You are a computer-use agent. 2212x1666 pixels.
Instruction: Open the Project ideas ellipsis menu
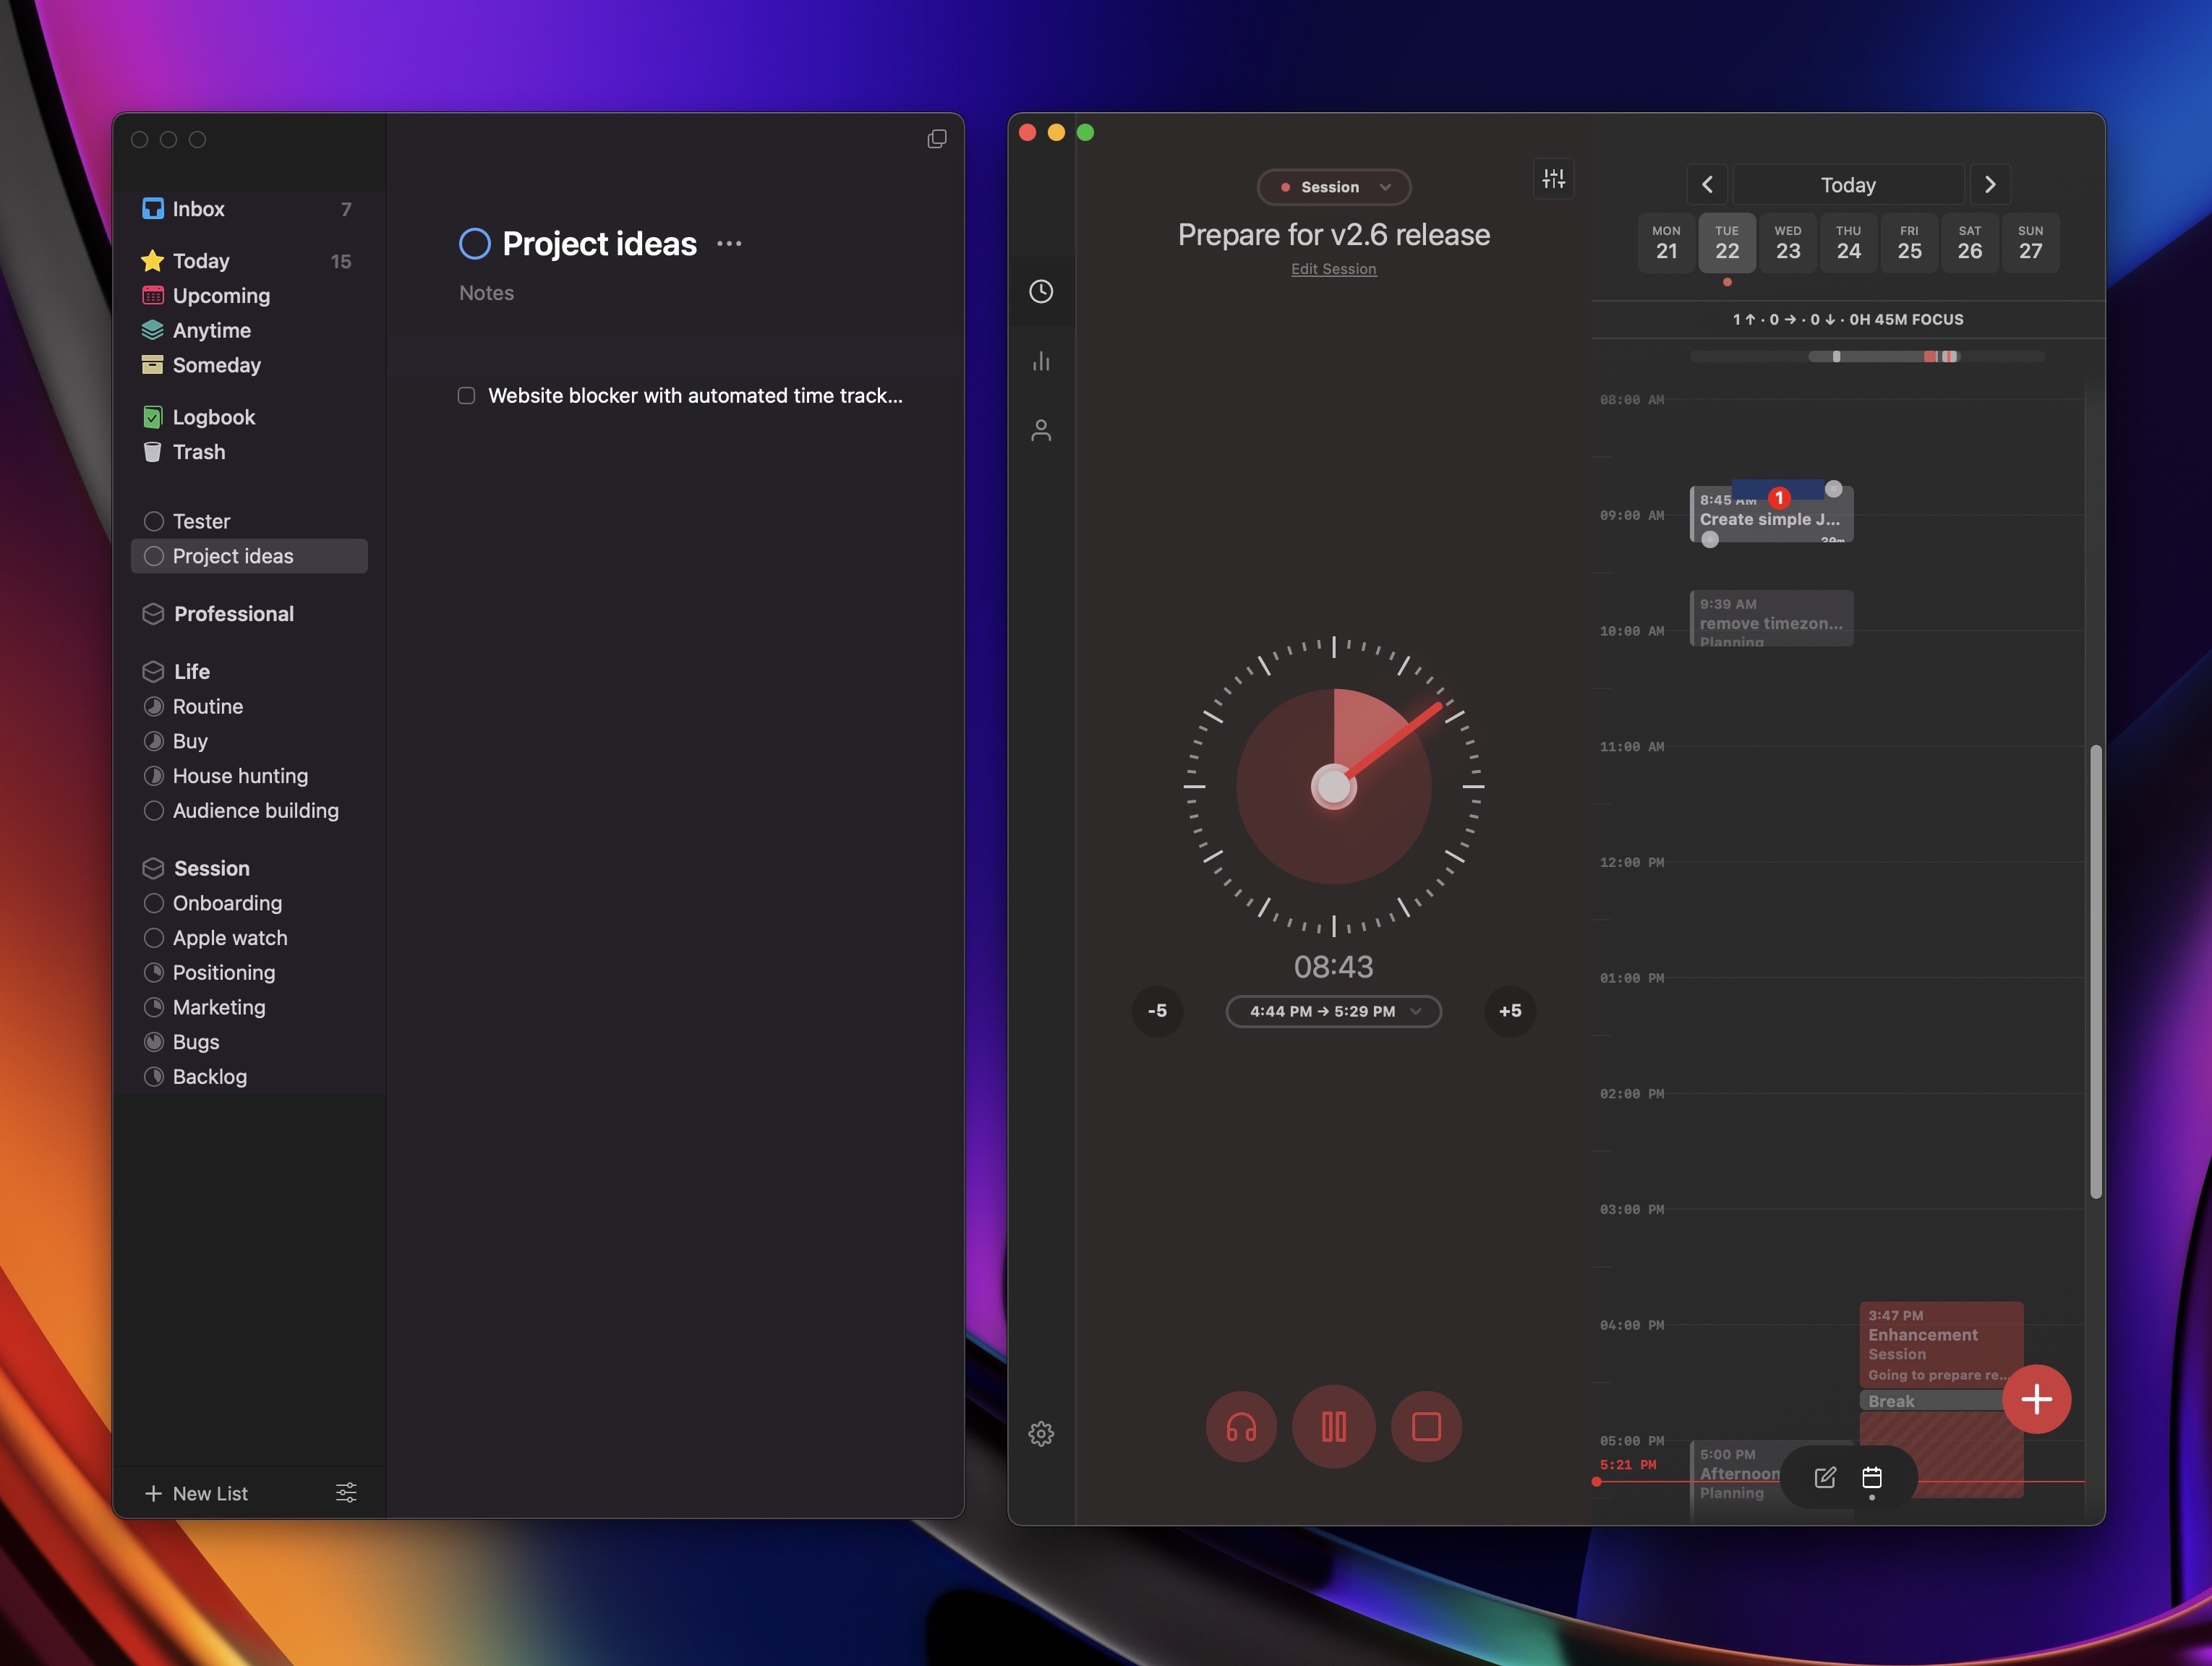click(729, 243)
